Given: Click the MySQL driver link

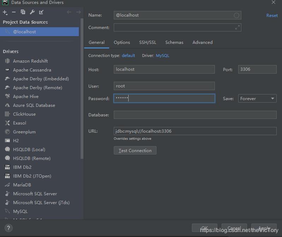Looking at the screenshot, I should 163,56.
